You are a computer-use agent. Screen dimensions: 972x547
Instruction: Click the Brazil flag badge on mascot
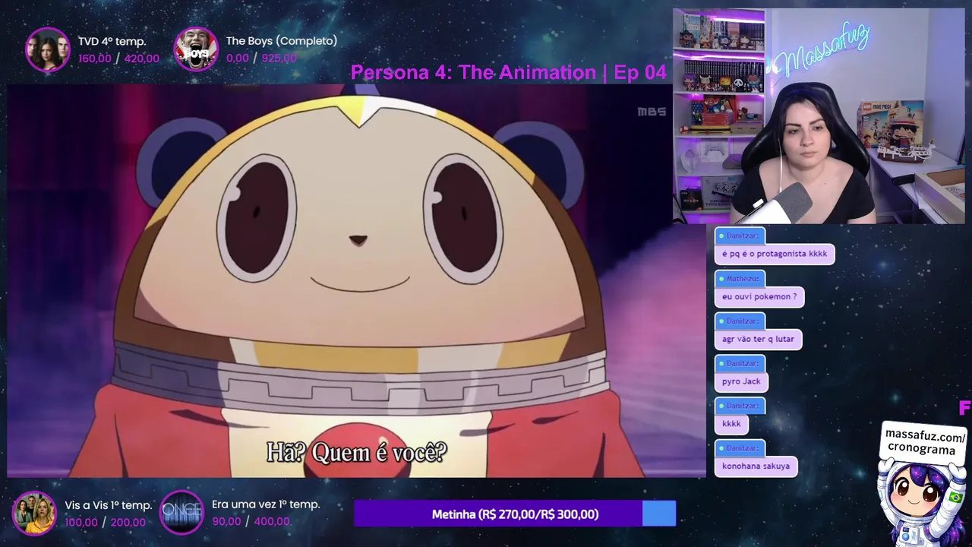click(x=955, y=498)
